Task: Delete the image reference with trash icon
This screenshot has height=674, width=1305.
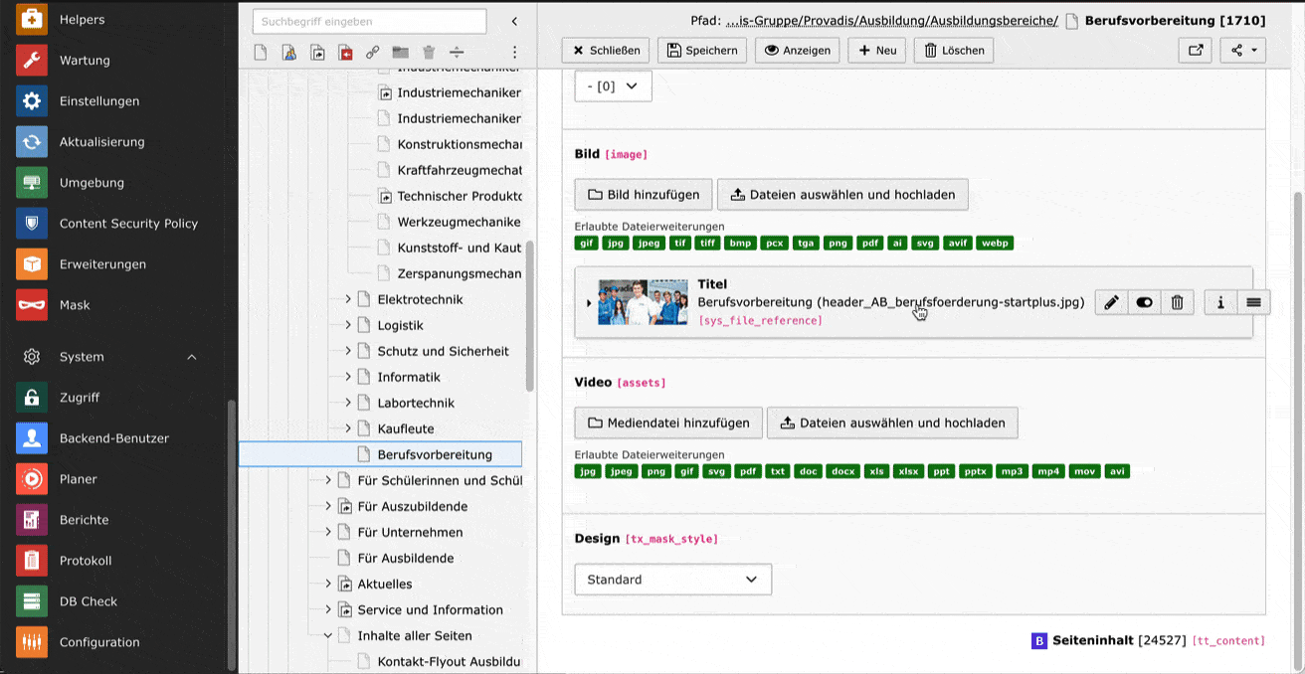Action: point(1177,302)
